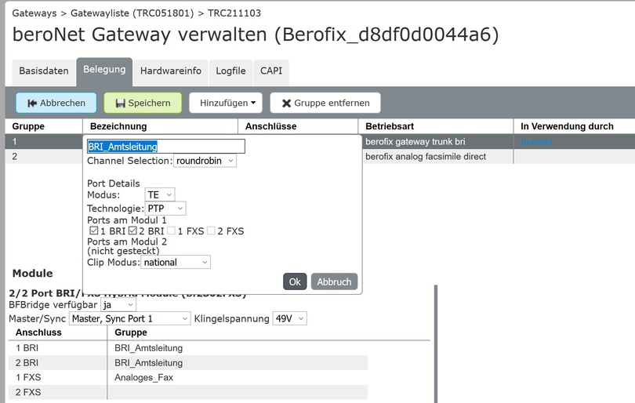Open the Clip Modus national dropdown

tap(176, 263)
